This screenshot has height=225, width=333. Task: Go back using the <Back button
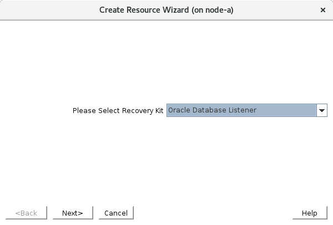[x=26, y=213]
